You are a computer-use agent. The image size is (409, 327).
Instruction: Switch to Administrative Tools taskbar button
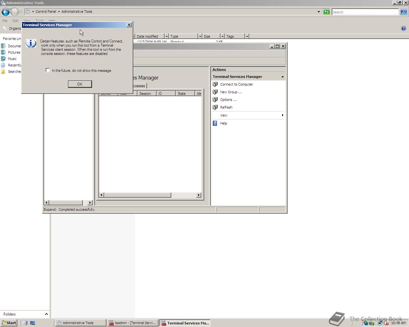(81, 323)
